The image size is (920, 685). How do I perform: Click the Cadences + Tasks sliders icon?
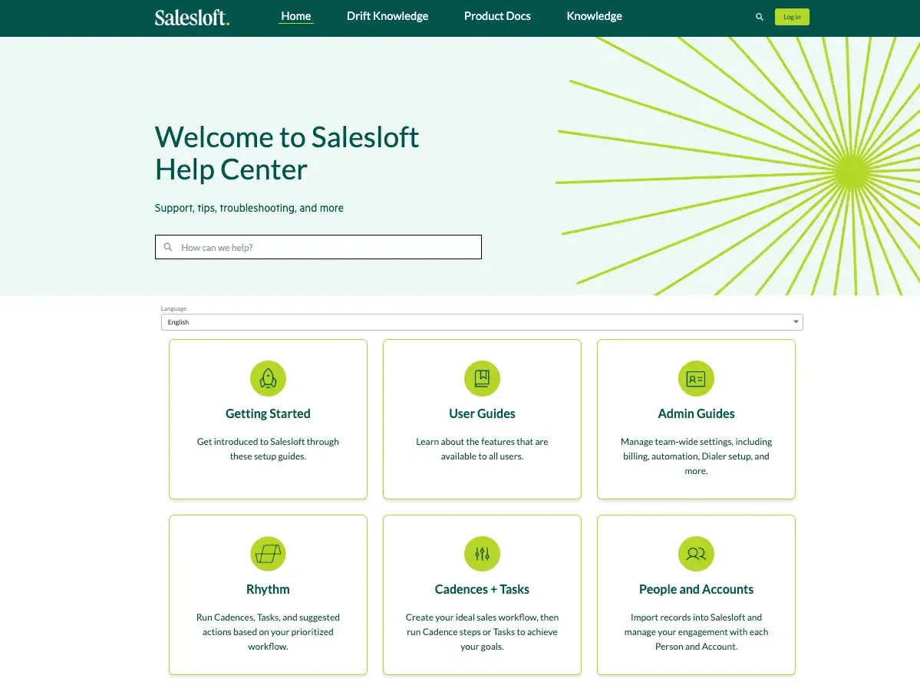coord(482,554)
